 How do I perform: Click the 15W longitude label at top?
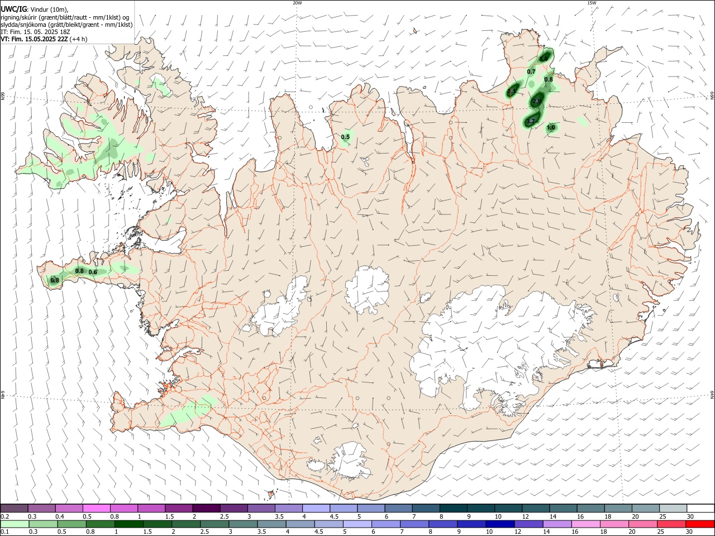click(x=592, y=3)
